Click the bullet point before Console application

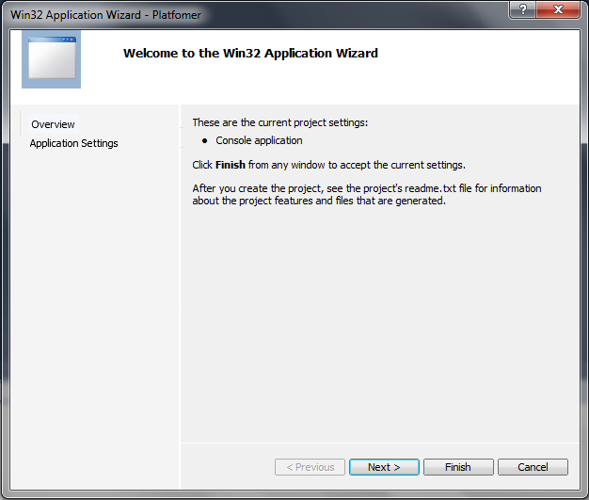[x=205, y=141]
